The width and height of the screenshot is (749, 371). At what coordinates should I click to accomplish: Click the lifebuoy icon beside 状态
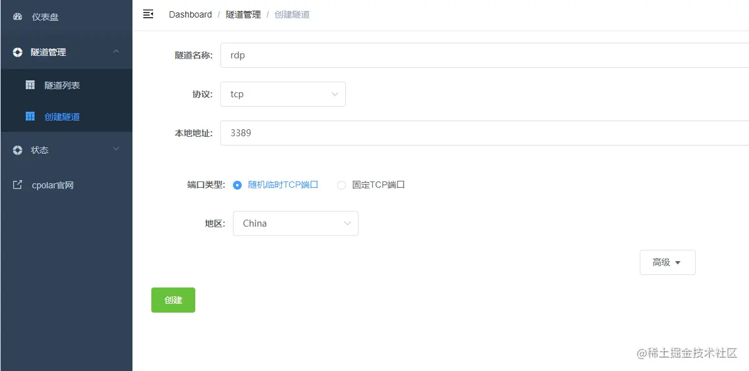18,150
